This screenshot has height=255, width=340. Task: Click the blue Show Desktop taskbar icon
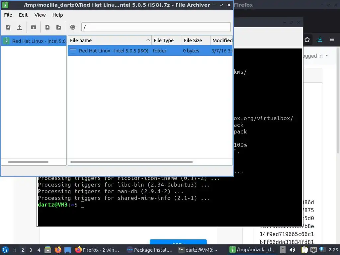pyautogui.click(x=68, y=250)
